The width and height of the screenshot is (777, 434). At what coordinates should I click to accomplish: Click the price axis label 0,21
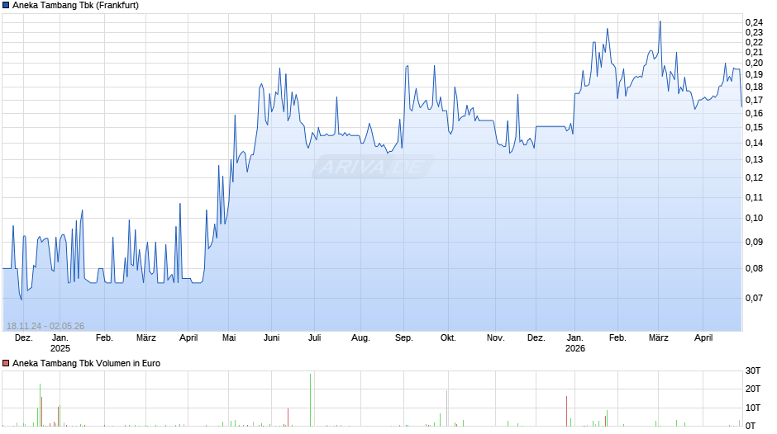click(754, 52)
